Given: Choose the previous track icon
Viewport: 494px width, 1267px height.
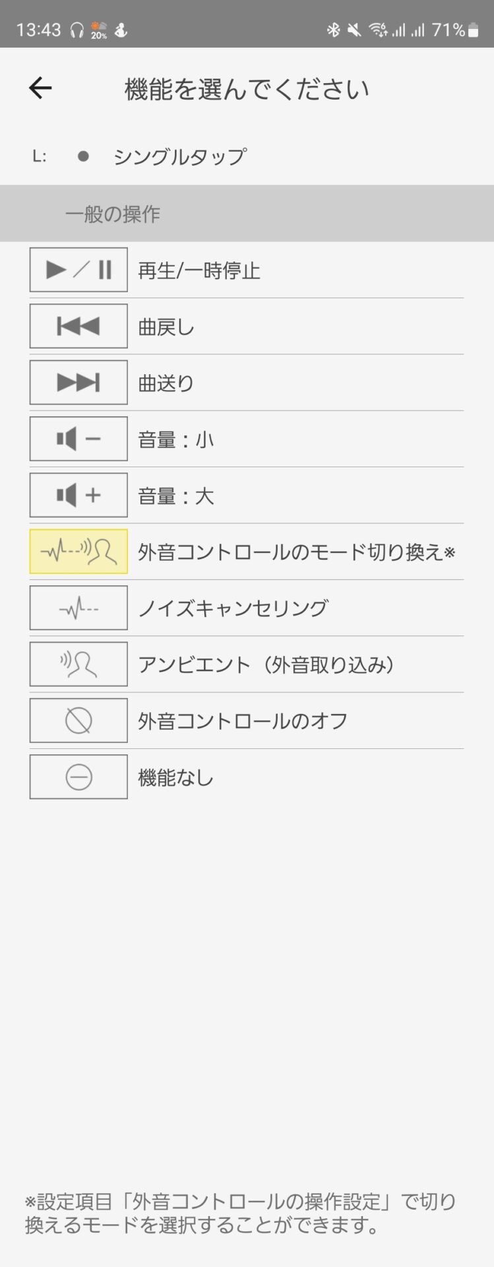Looking at the screenshot, I should (x=78, y=326).
